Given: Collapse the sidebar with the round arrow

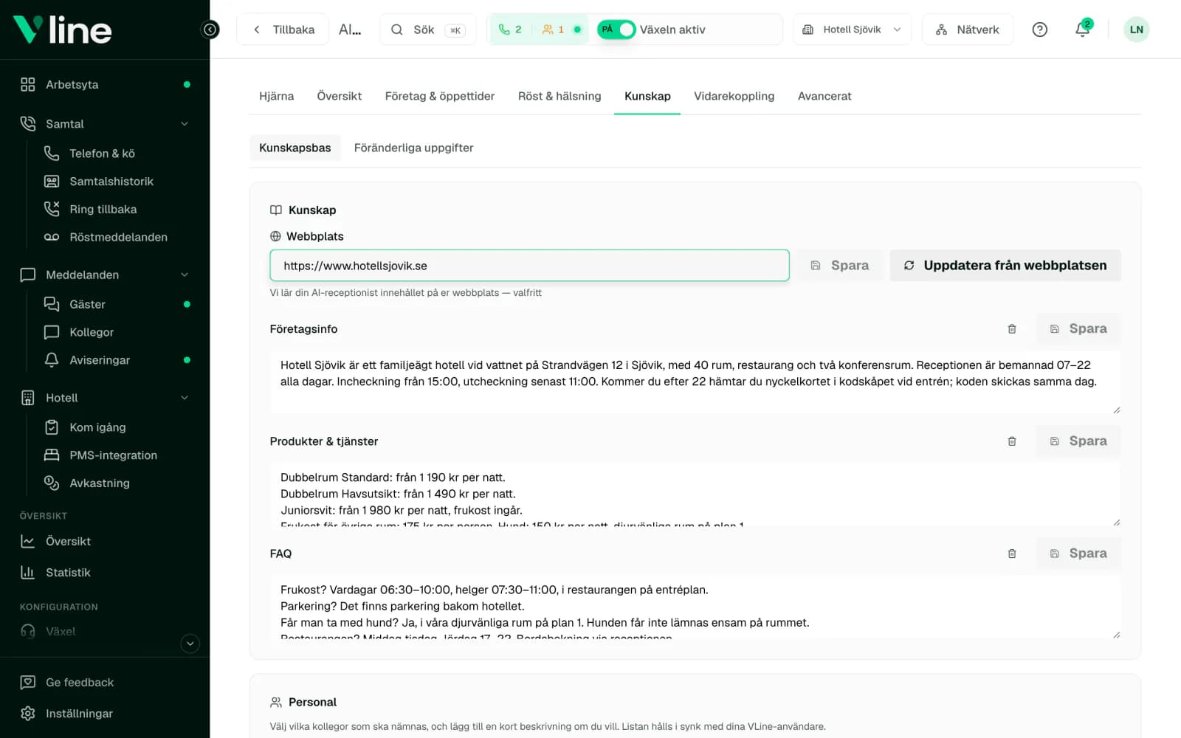Looking at the screenshot, I should [x=210, y=30].
